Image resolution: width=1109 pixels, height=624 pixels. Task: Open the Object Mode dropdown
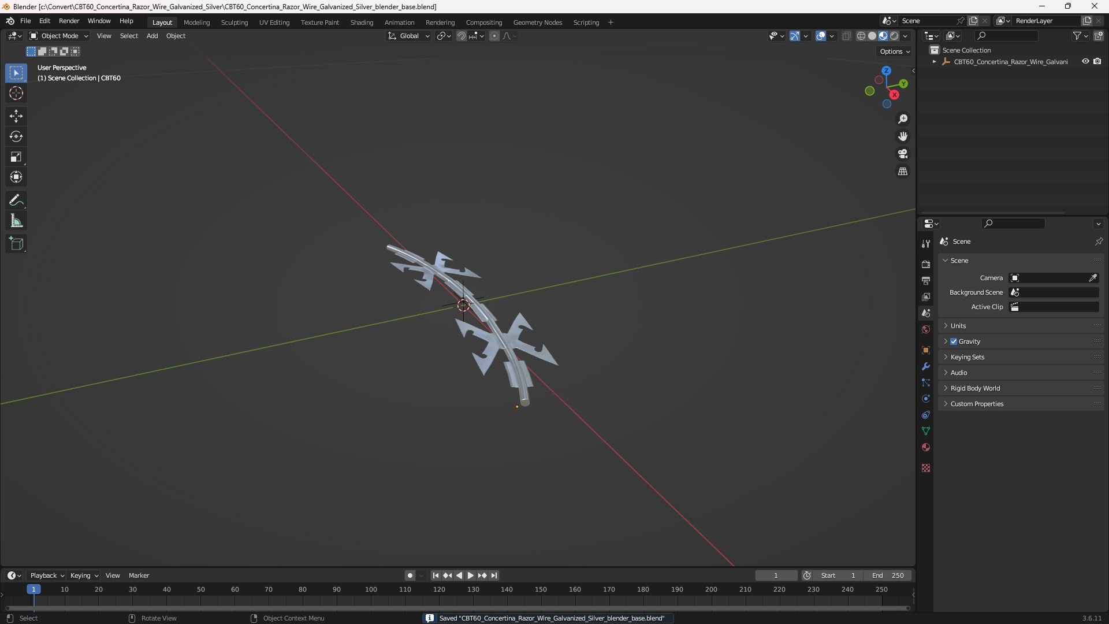[x=59, y=36]
